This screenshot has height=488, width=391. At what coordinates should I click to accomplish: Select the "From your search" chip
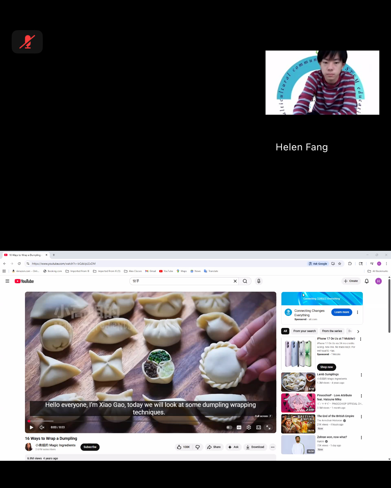304,331
